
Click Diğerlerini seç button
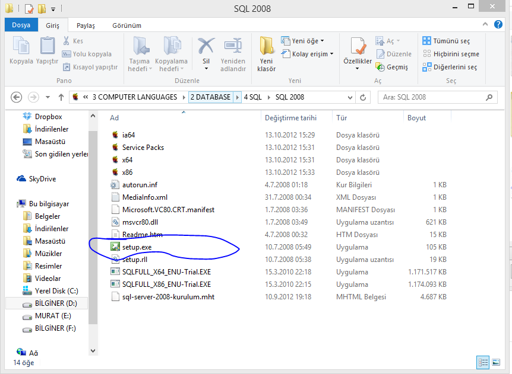pyautogui.click(x=450, y=67)
